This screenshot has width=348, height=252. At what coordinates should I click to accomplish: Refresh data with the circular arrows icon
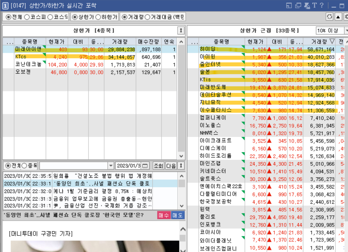click(329, 17)
